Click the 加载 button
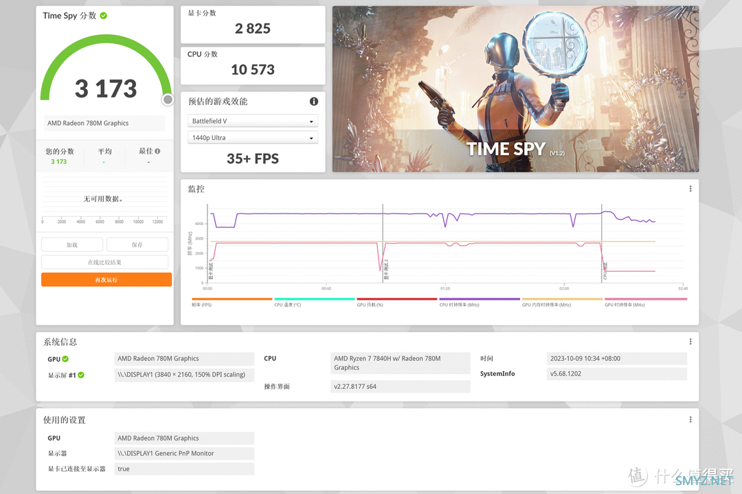Image resolution: width=742 pixels, height=494 pixels. click(72, 245)
